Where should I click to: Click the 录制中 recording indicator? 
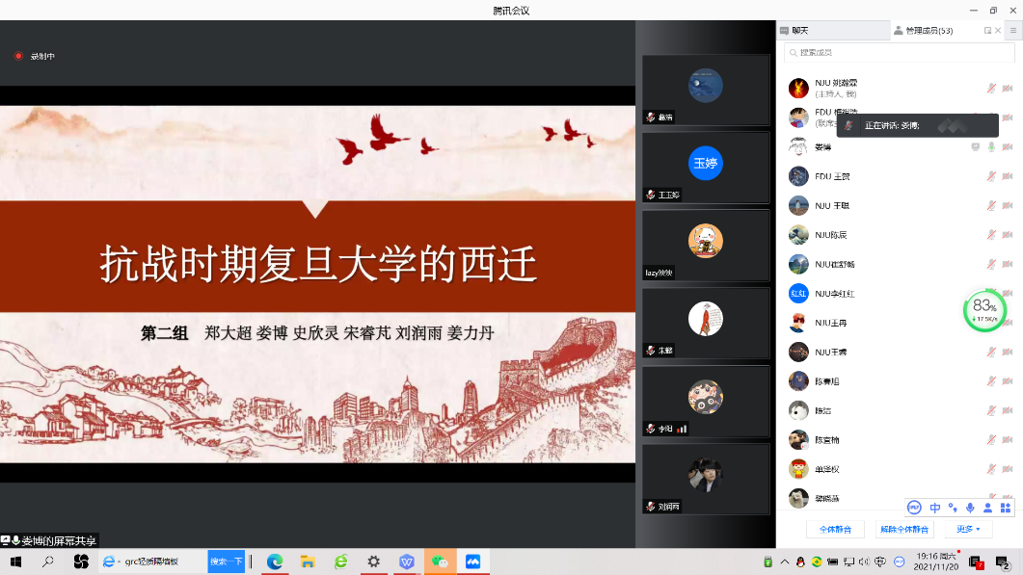[x=34, y=56]
